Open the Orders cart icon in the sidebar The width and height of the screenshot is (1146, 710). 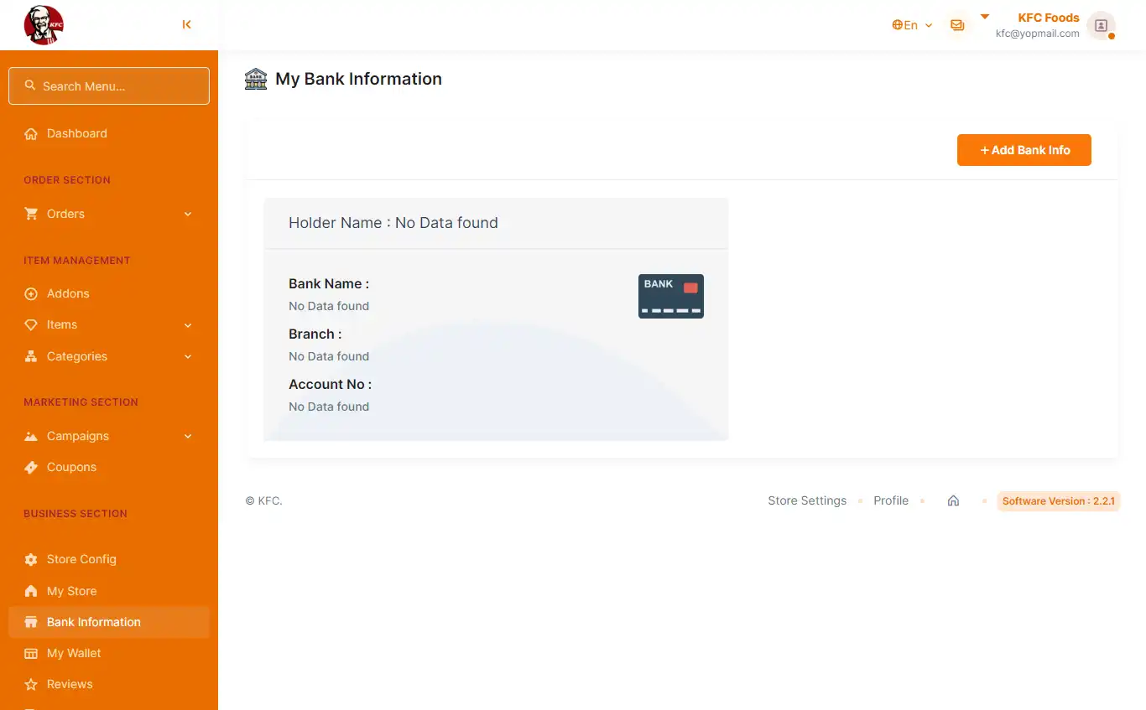pyautogui.click(x=31, y=214)
